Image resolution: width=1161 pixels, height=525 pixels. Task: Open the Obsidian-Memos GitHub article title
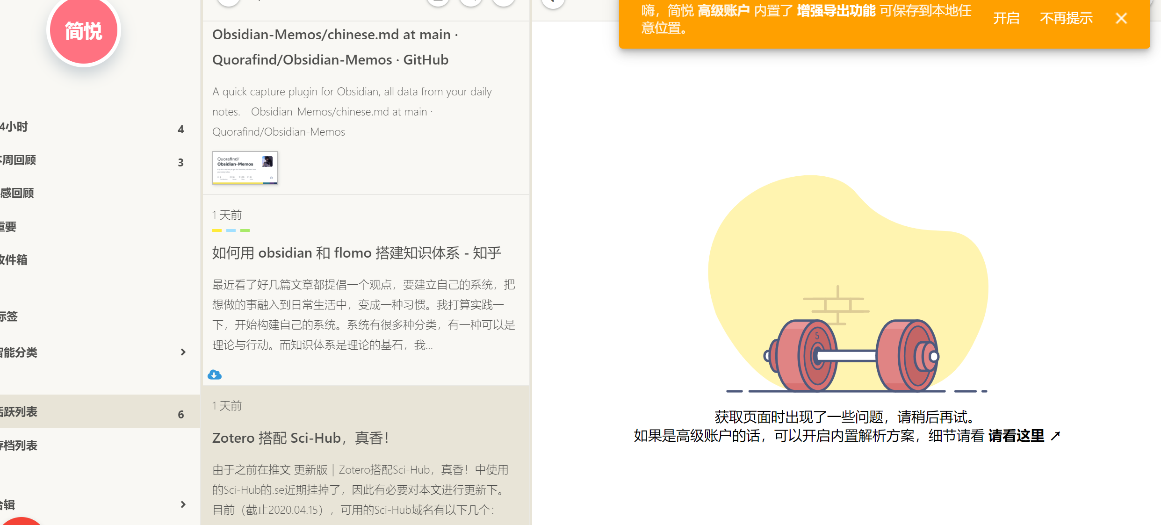(x=335, y=47)
